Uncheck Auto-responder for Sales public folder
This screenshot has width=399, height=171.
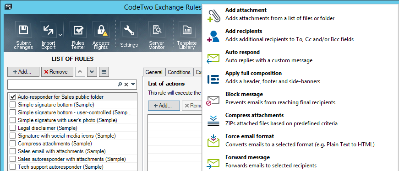[12, 97]
